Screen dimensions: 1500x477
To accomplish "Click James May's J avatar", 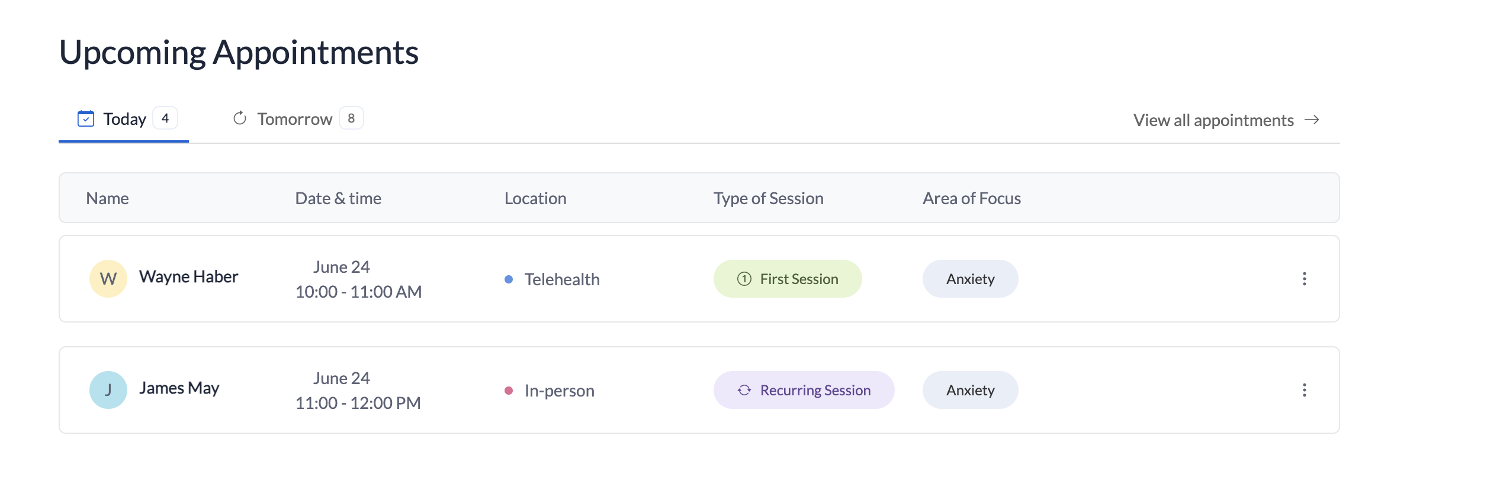I will click(x=108, y=390).
